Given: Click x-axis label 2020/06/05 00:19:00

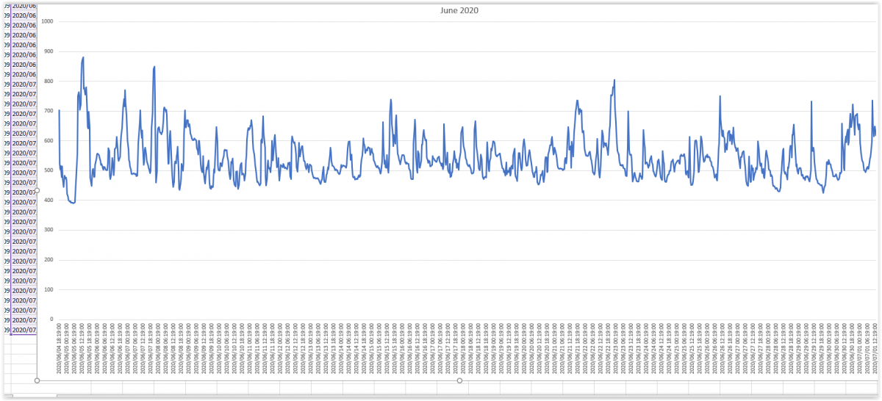Looking at the screenshot, I should tap(66, 349).
